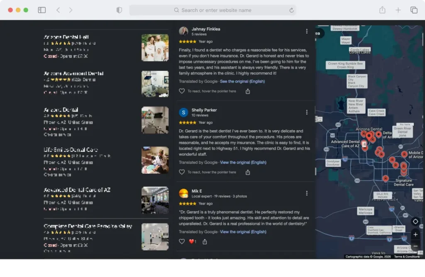Open Safari tab overview icon
This screenshot has height=277, width=425.
click(x=414, y=10)
